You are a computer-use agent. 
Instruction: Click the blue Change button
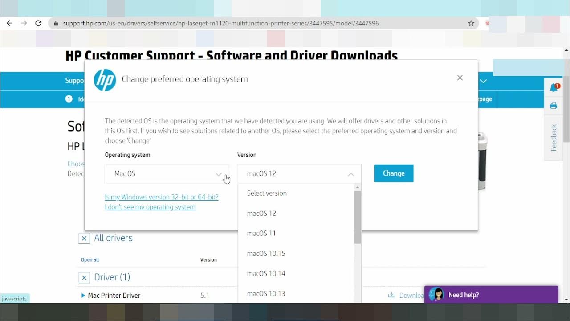[x=394, y=173]
